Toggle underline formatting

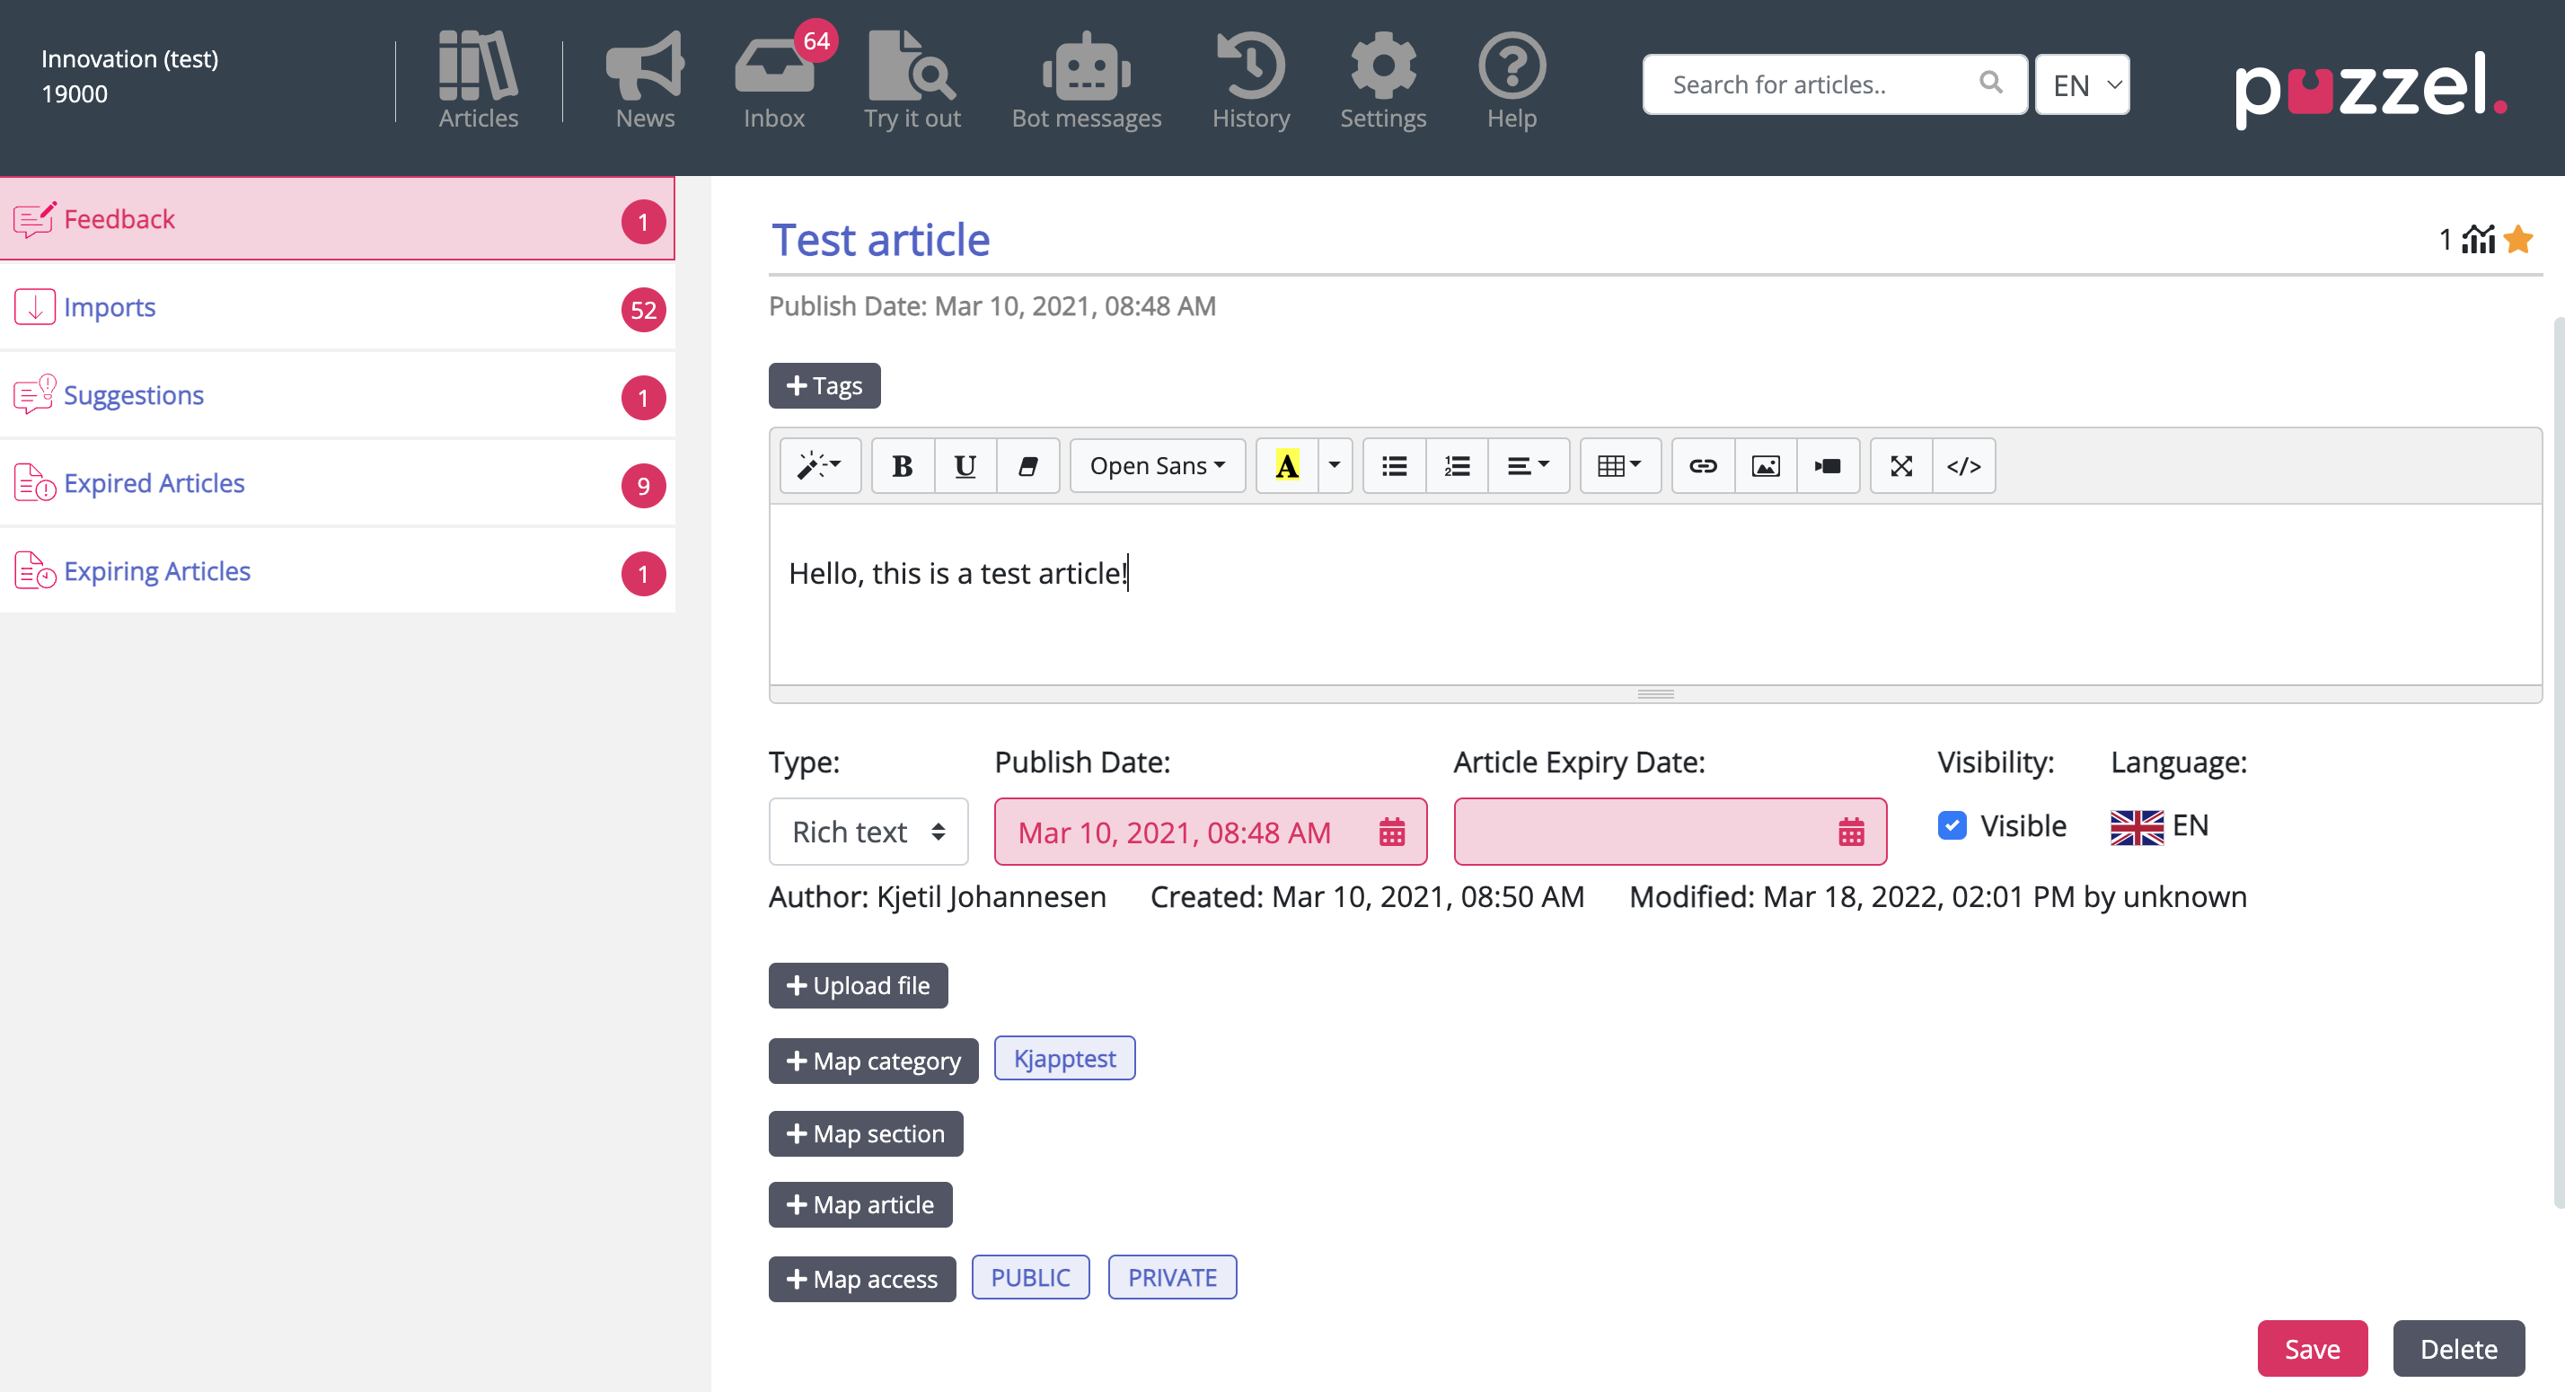[x=965, y=466]
